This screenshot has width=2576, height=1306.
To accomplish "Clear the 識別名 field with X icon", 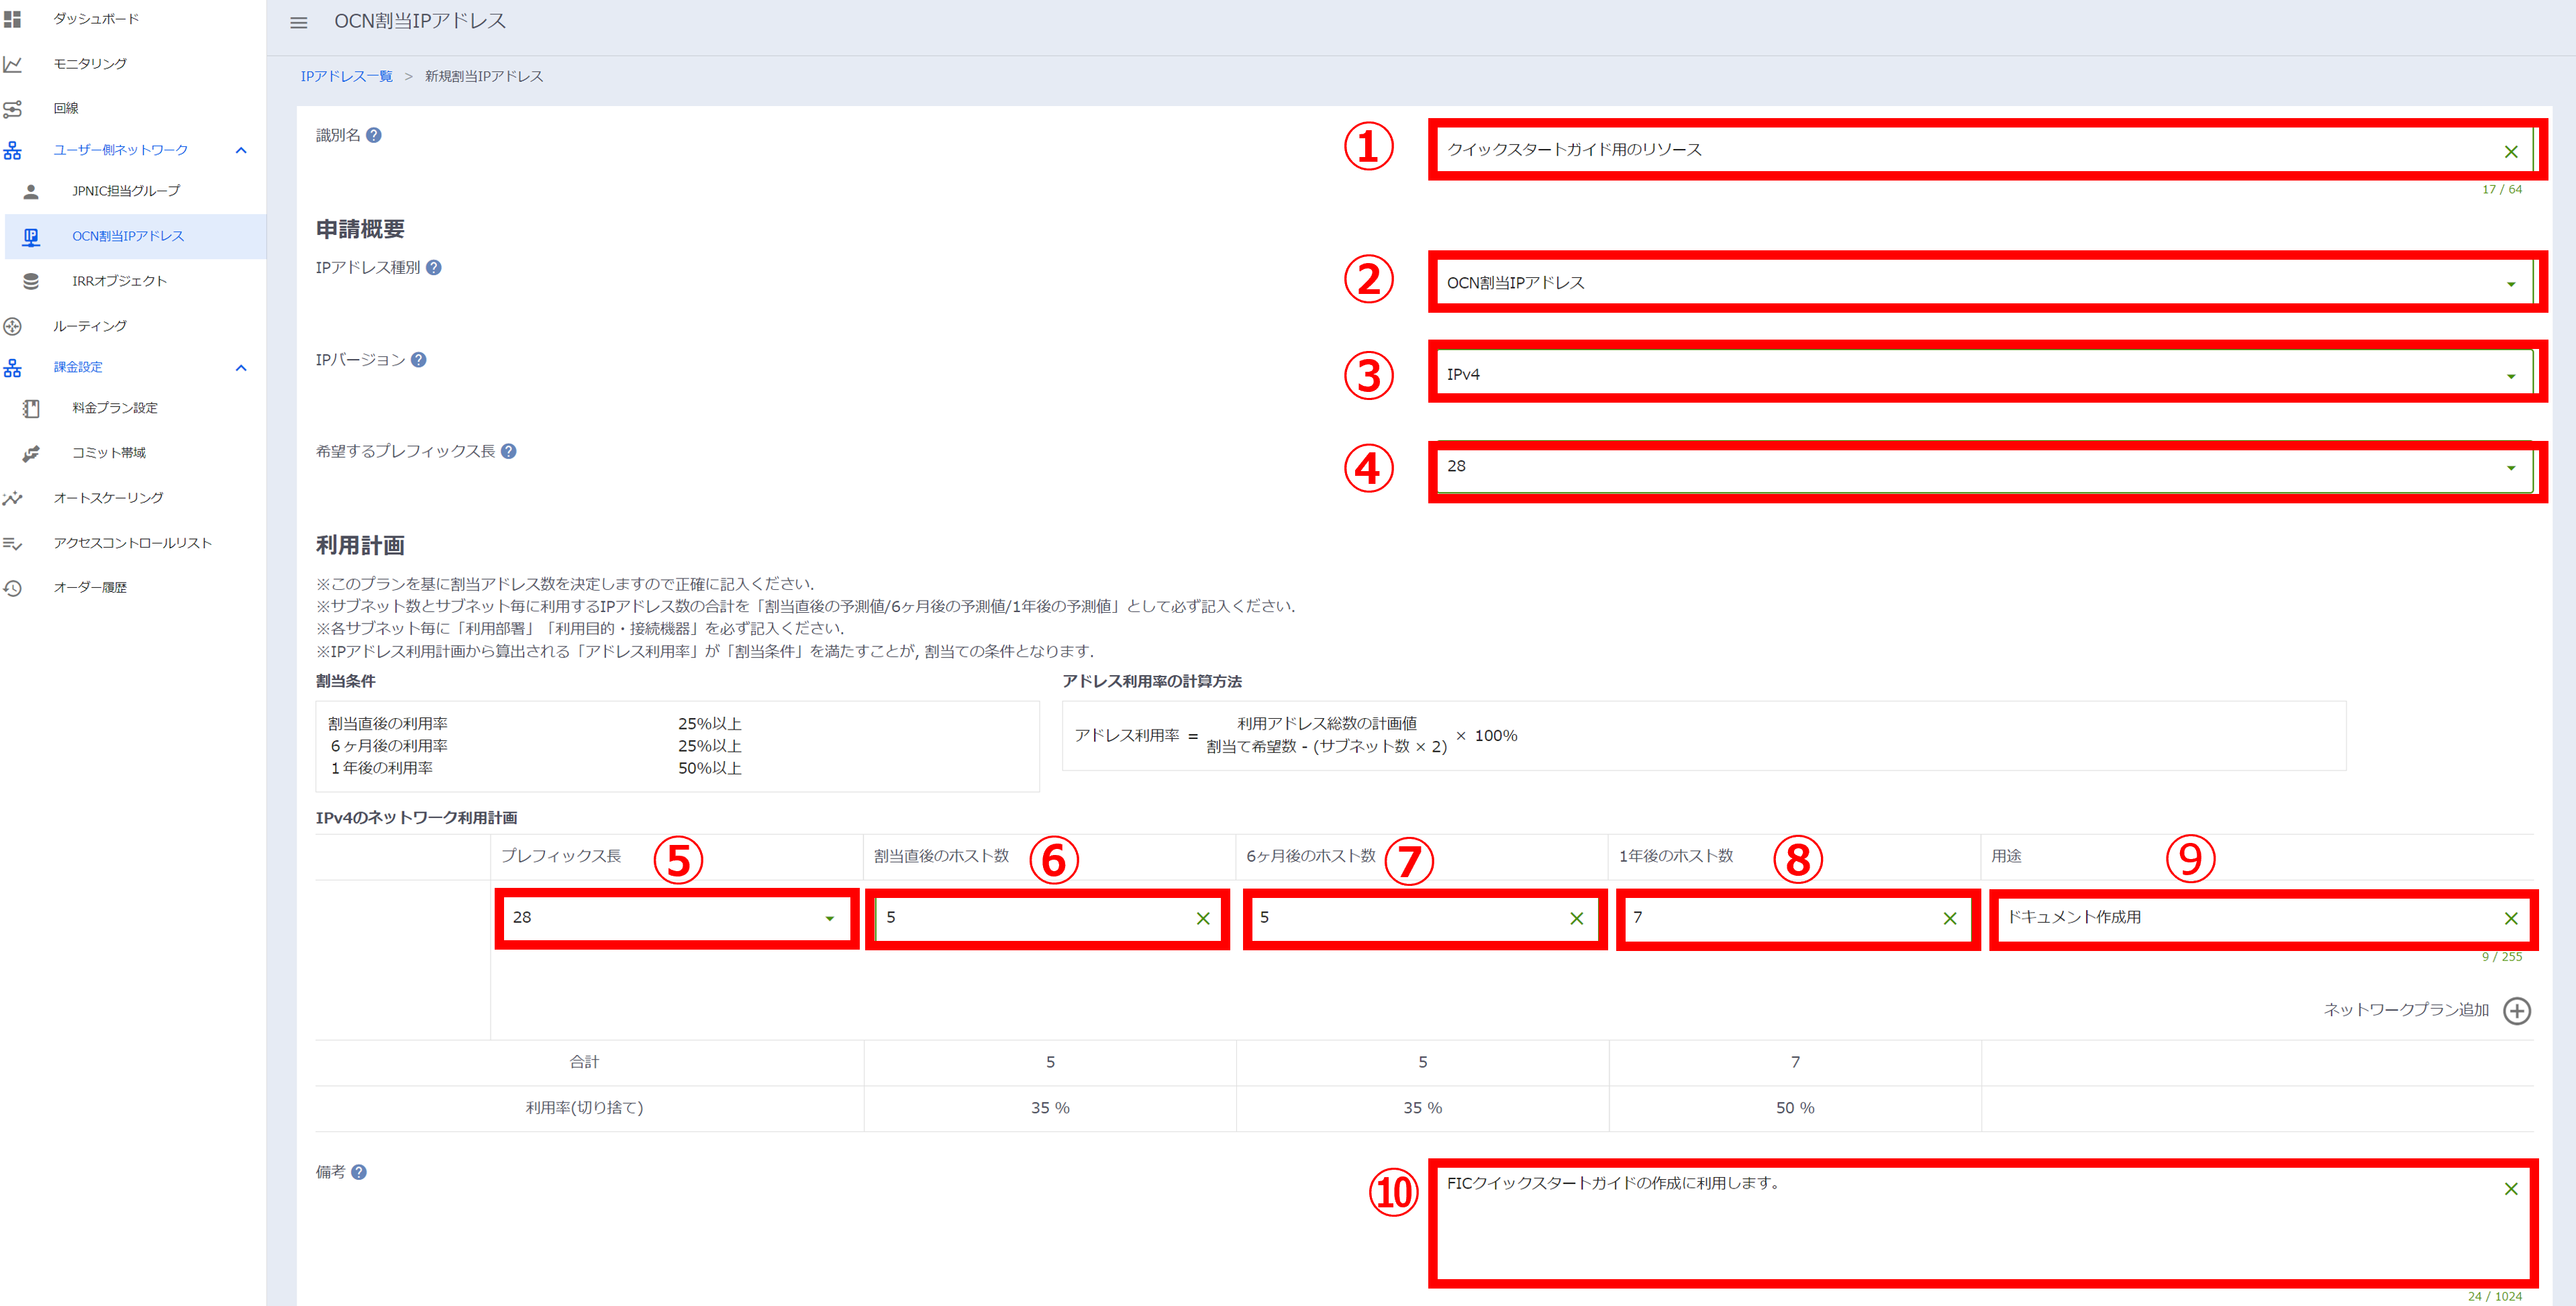I will pos(2510,152).
